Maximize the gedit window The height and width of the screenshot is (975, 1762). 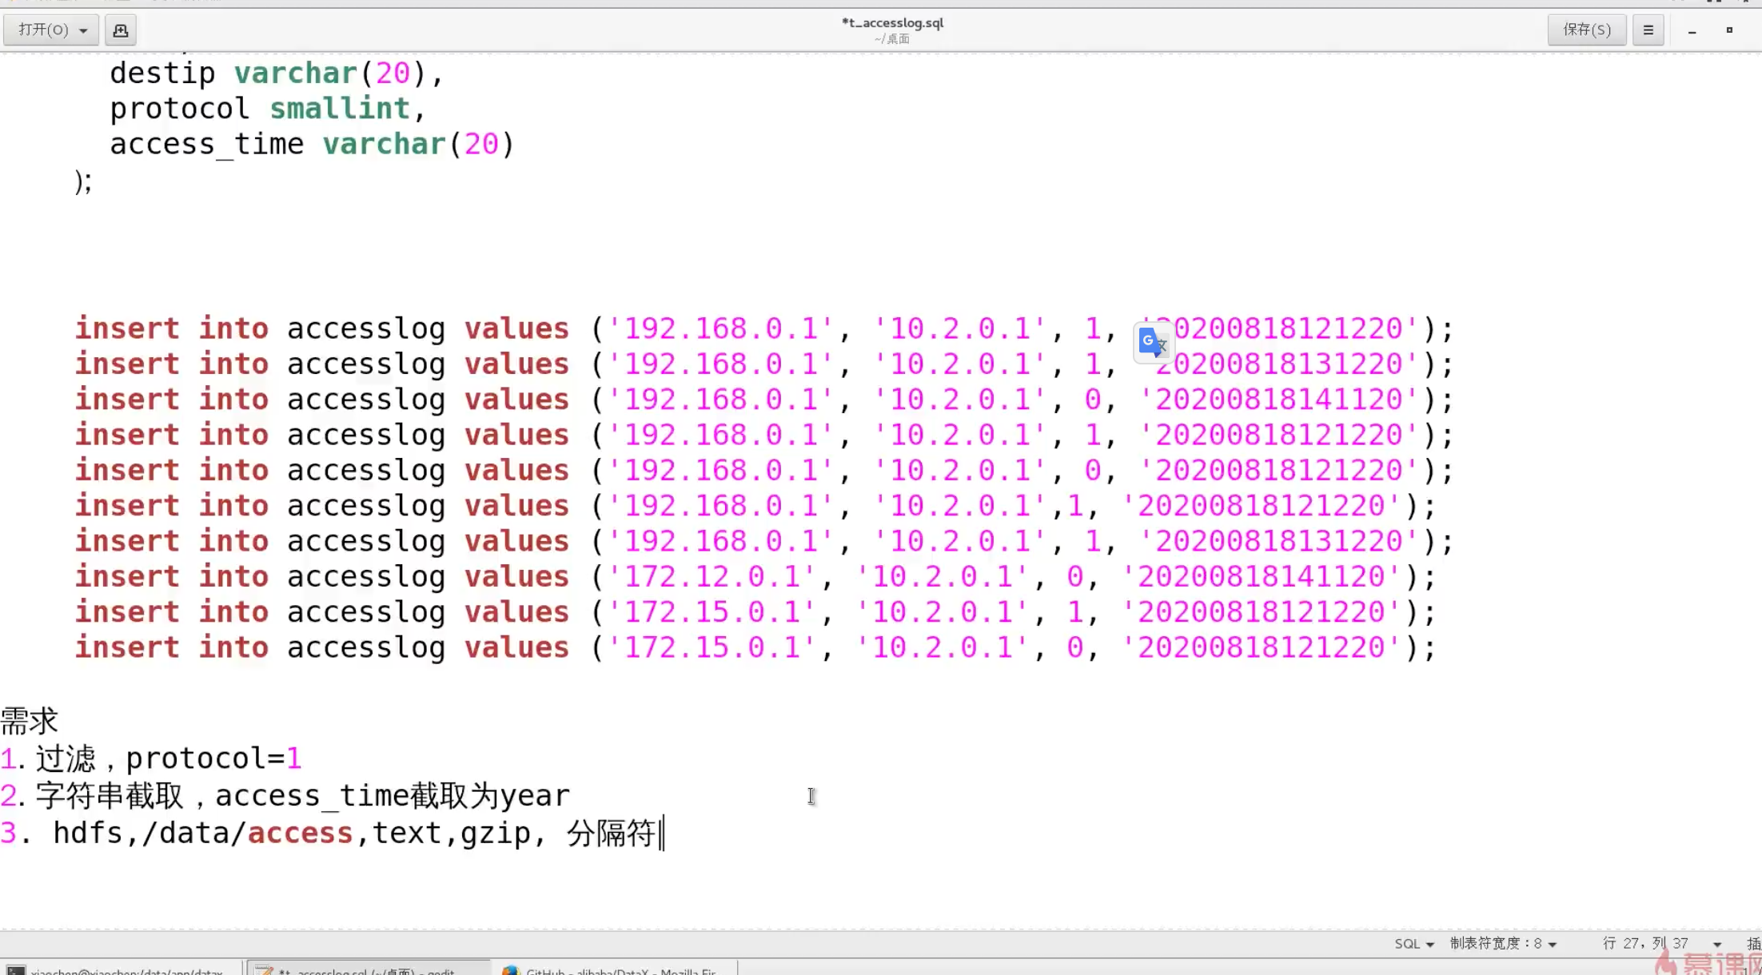pos(1729,30)
